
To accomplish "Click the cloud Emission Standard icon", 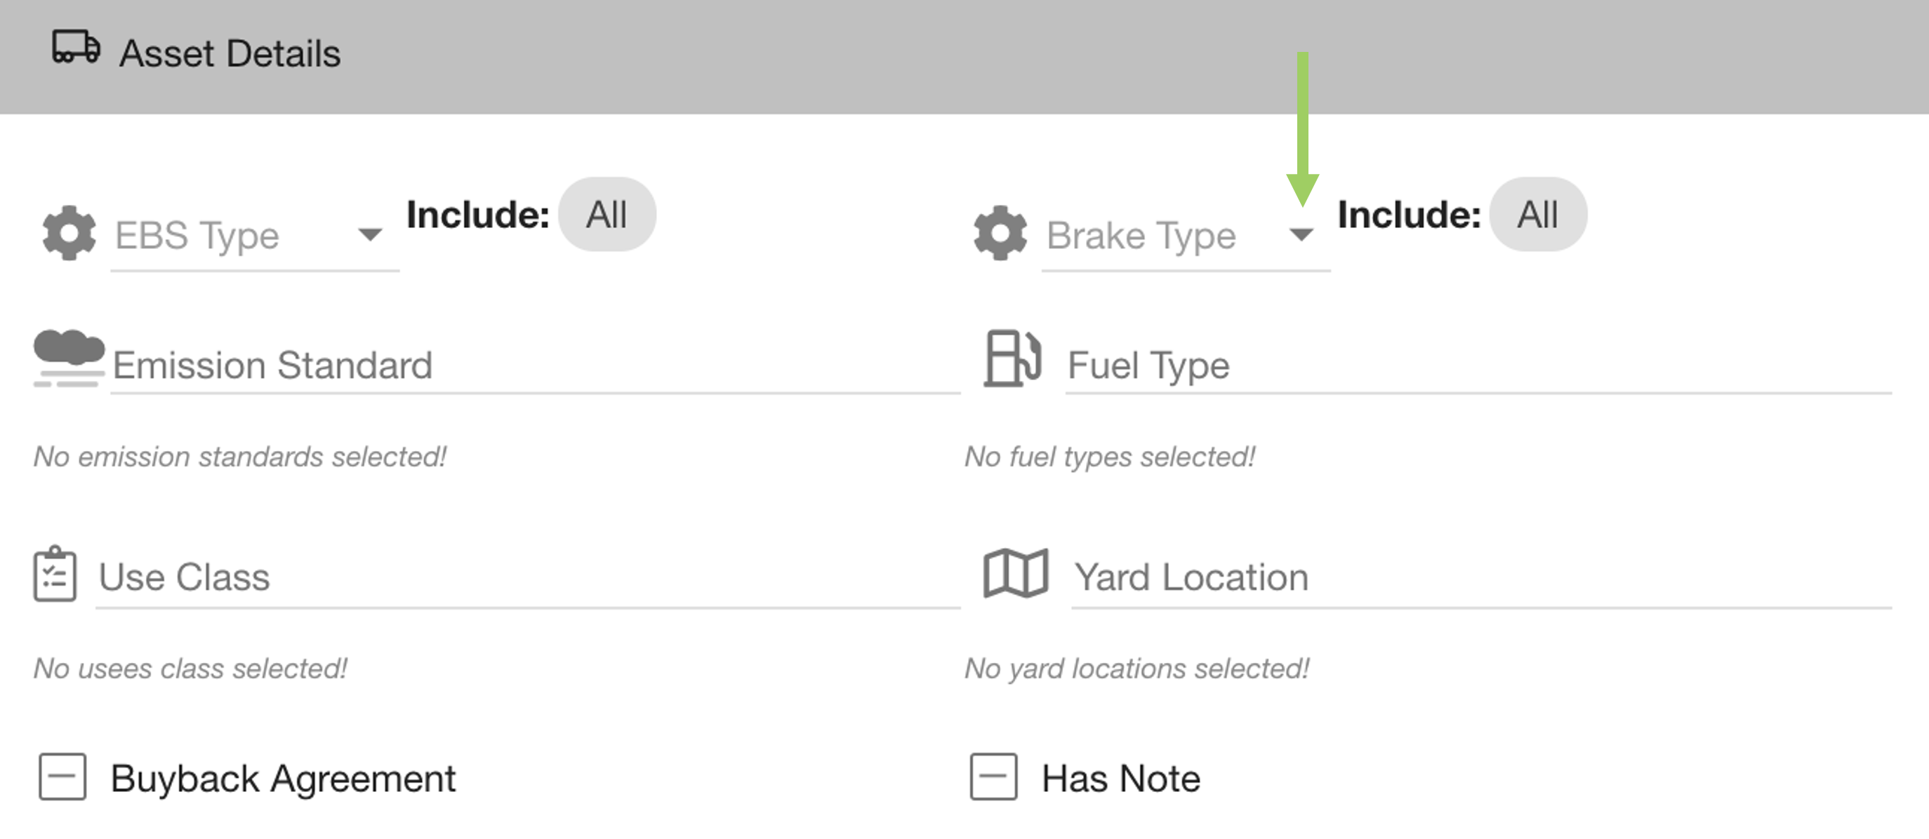I will click(x=69, y=358).
